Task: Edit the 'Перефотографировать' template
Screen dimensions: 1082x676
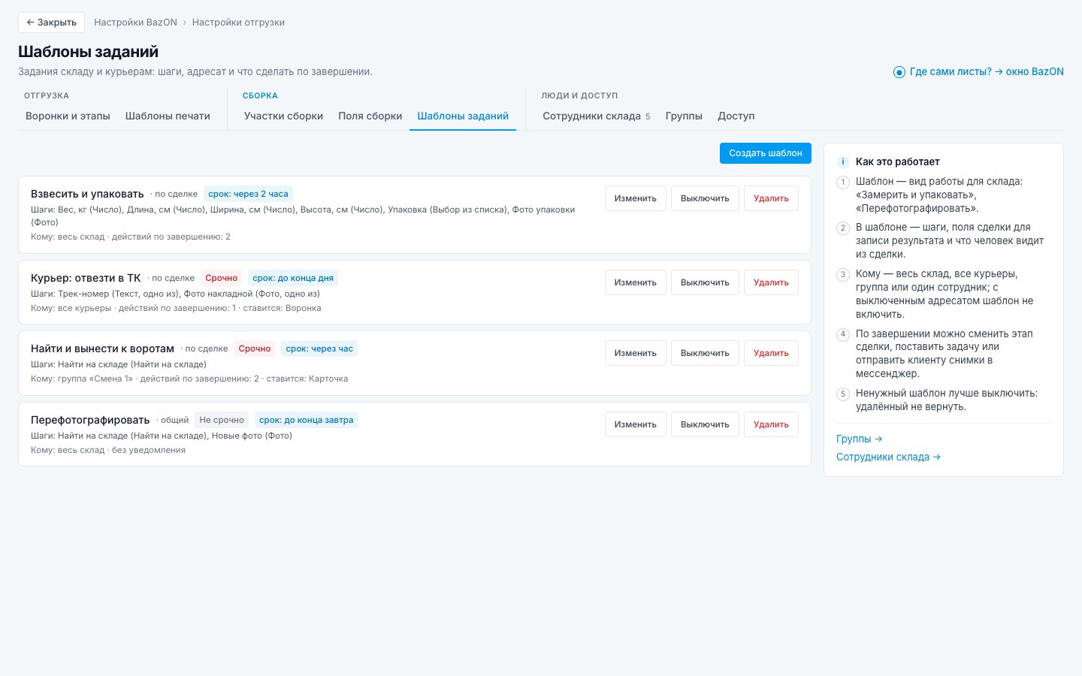Action: (x=636, y=424)
